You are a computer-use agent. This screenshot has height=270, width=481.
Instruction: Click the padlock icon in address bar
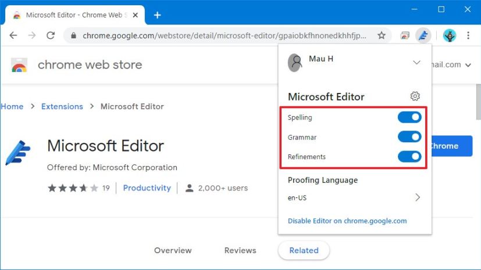(73, 35)
